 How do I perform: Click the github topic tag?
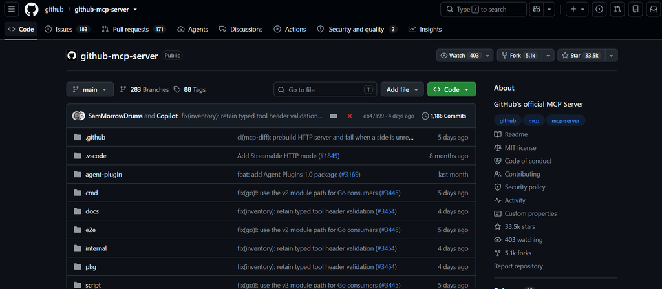point(508,120)
